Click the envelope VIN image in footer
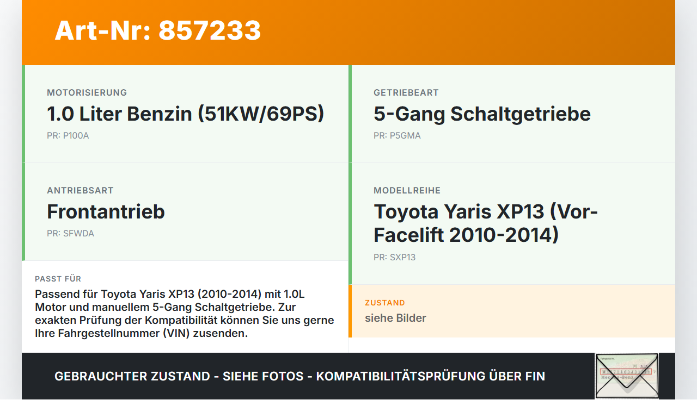 (x=627, y=376)
